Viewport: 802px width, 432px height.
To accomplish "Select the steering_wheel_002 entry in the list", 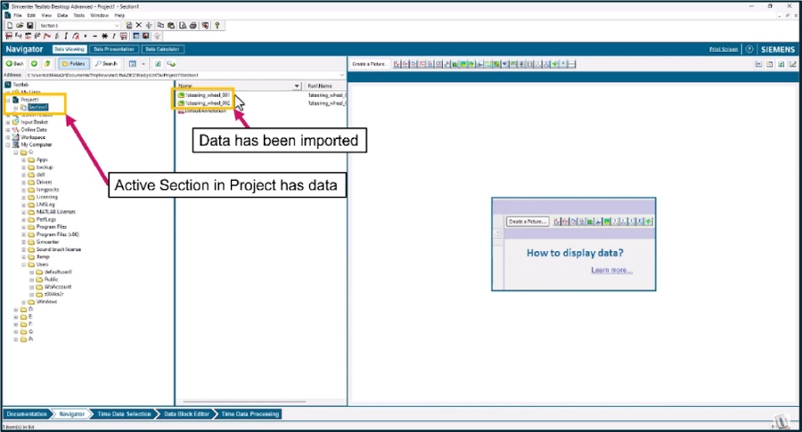I will tap(207, 103).
